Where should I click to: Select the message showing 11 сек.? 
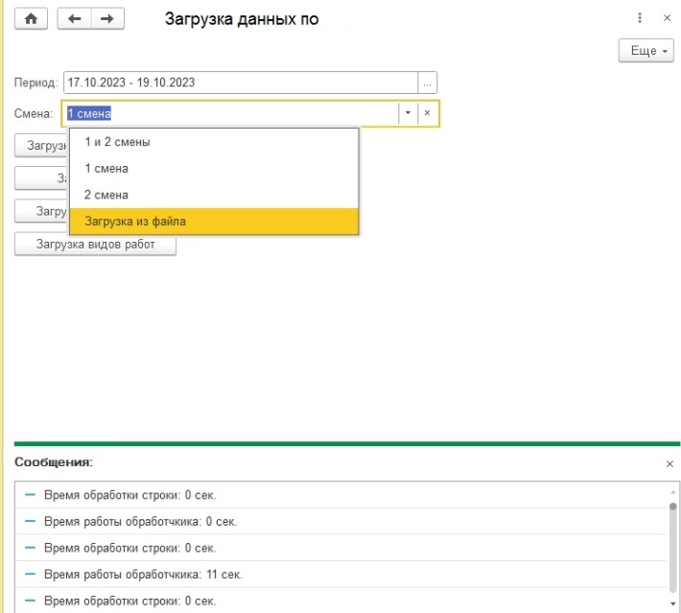pyautogui.click(x=144, y=575)
